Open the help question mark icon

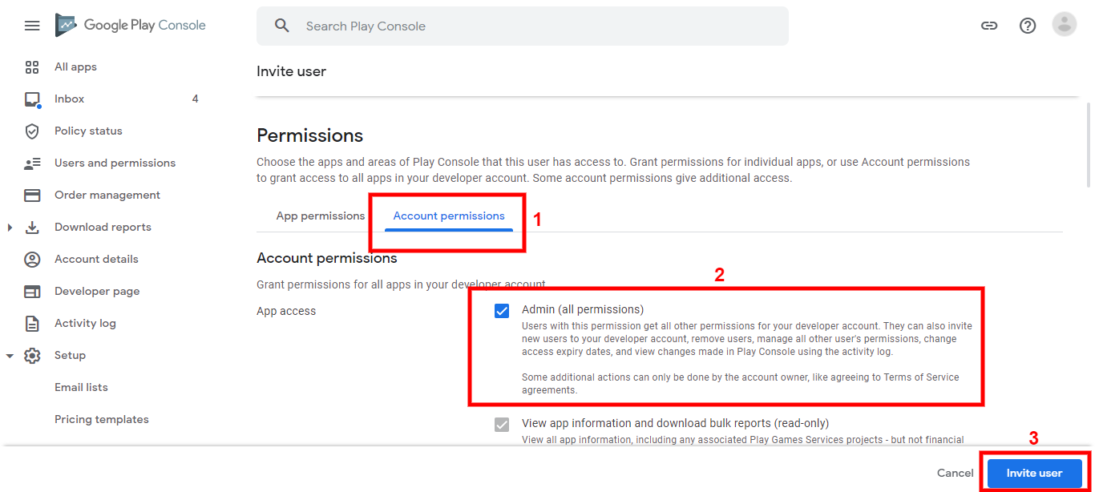point(1028,26)
